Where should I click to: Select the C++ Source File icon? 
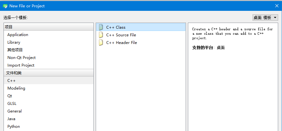pyautogui.click(x=101, y=35)
